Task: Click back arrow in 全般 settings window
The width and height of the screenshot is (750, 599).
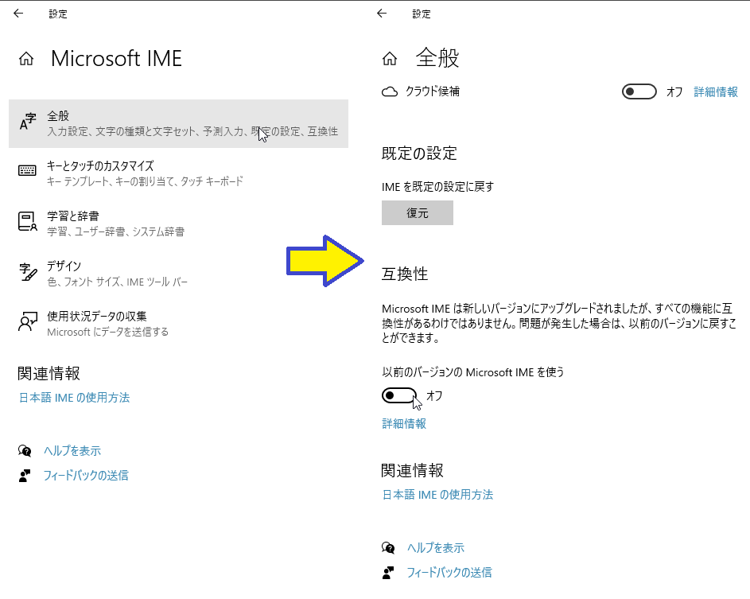Action: coord(382,14)
